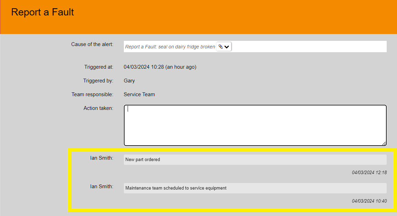
Task: Select the Triggered by value Gary
Action: pyautogui.click(x=129, y=81)
